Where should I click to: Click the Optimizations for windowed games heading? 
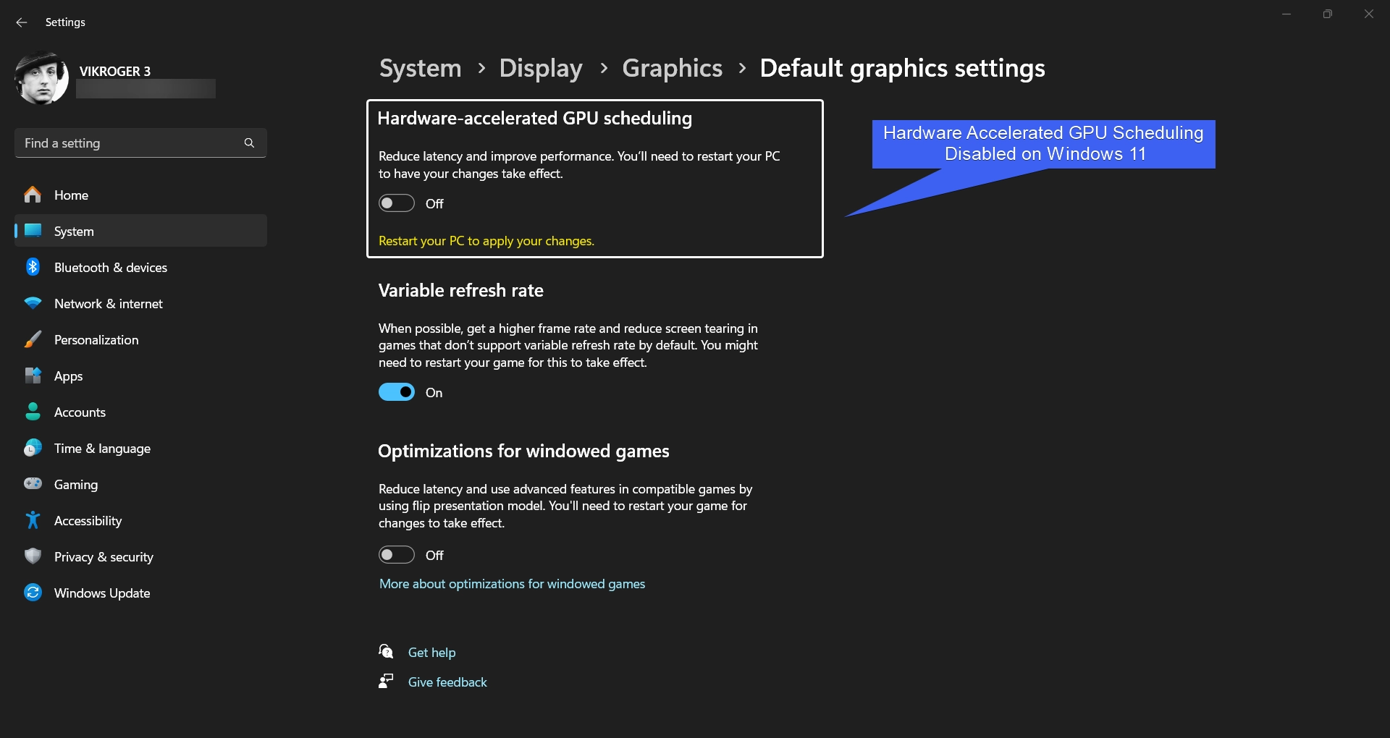tap(523, 451)
